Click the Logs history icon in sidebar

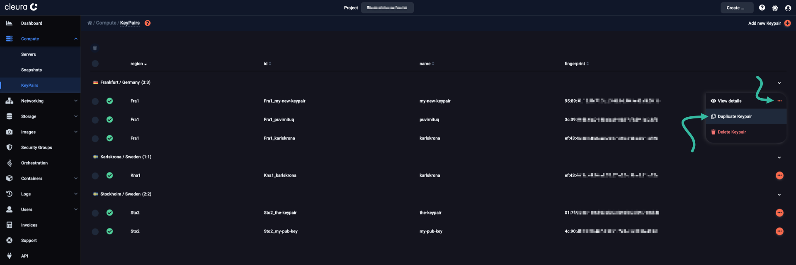coord(9,194)
